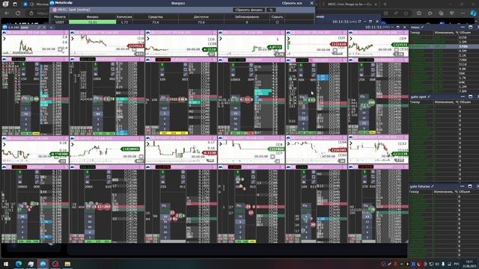Viewport: 479px width, 269px height.
Task: Select the highlighted 570K row in mexc list
Action: pos(443,46)
